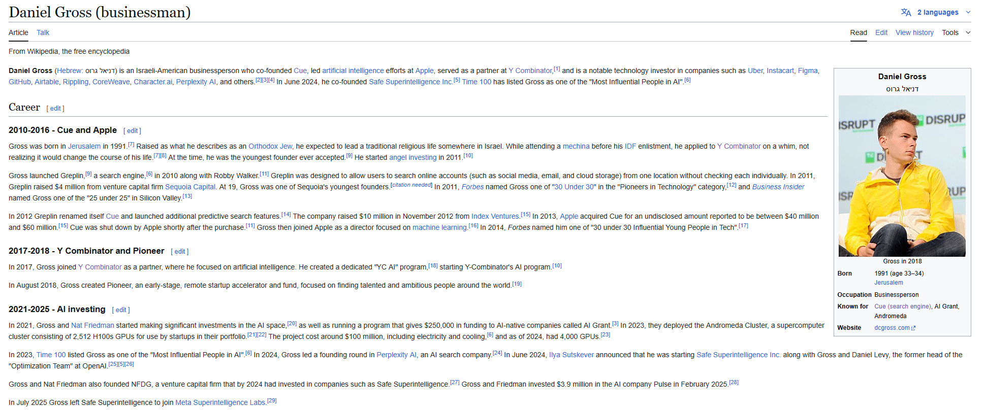Open the Edit tab at top right
The image size is (985, 410).
click(881, 32)
